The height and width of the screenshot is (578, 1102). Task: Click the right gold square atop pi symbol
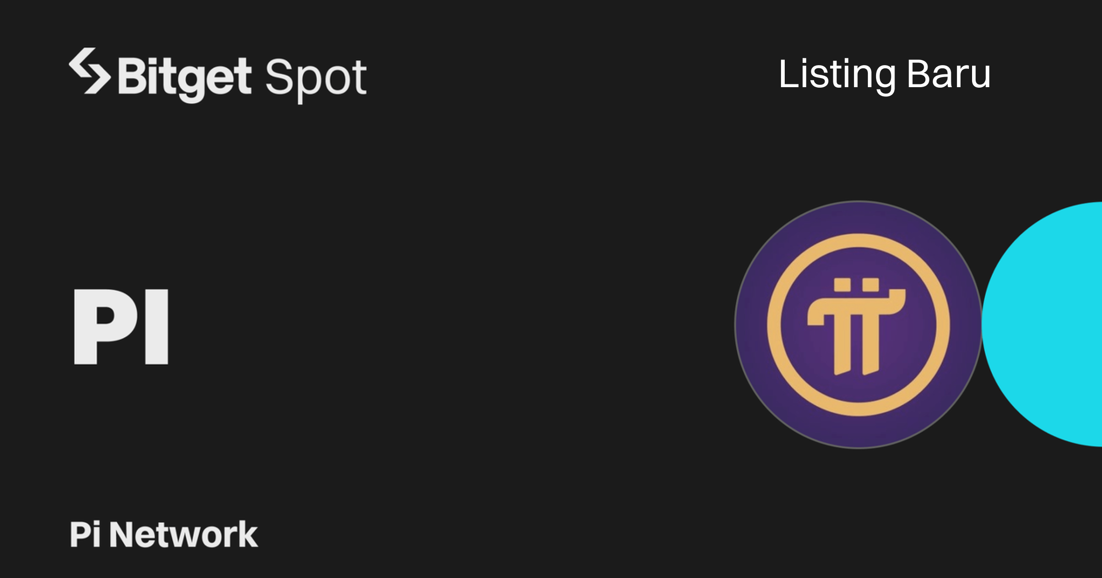[x=871, y=284]
